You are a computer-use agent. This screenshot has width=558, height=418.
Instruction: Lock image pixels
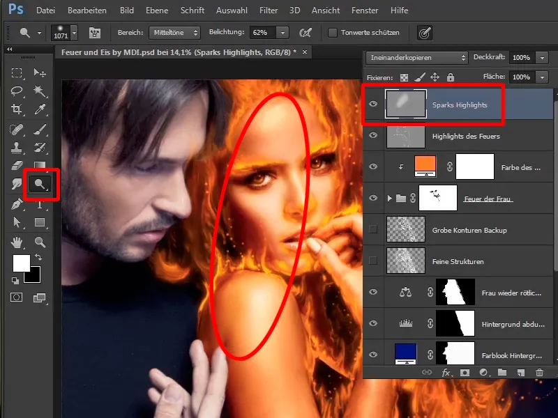pos(420,77)
